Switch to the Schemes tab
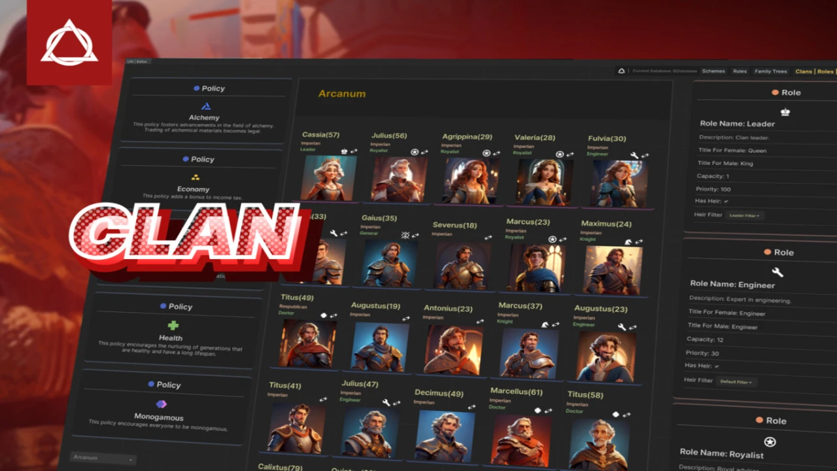The image size is (837, 471). point(713,71)
